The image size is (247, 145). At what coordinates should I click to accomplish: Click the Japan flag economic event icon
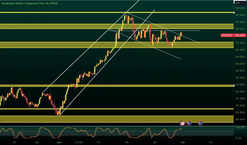click(x=182, y=123)
